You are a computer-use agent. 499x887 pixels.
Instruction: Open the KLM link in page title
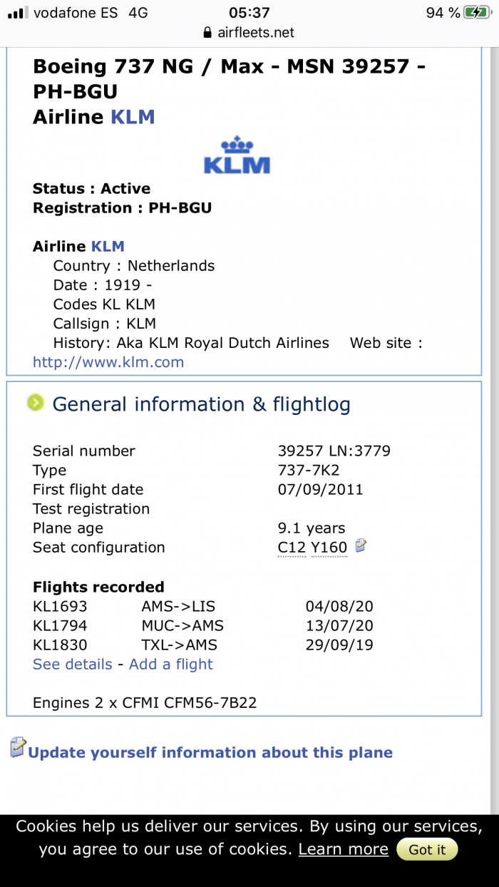pos(133,117)
